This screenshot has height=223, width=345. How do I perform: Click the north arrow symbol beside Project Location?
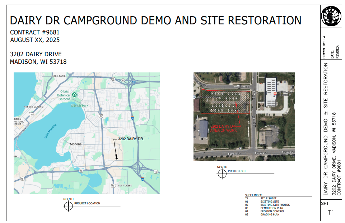tap(68, 206)
